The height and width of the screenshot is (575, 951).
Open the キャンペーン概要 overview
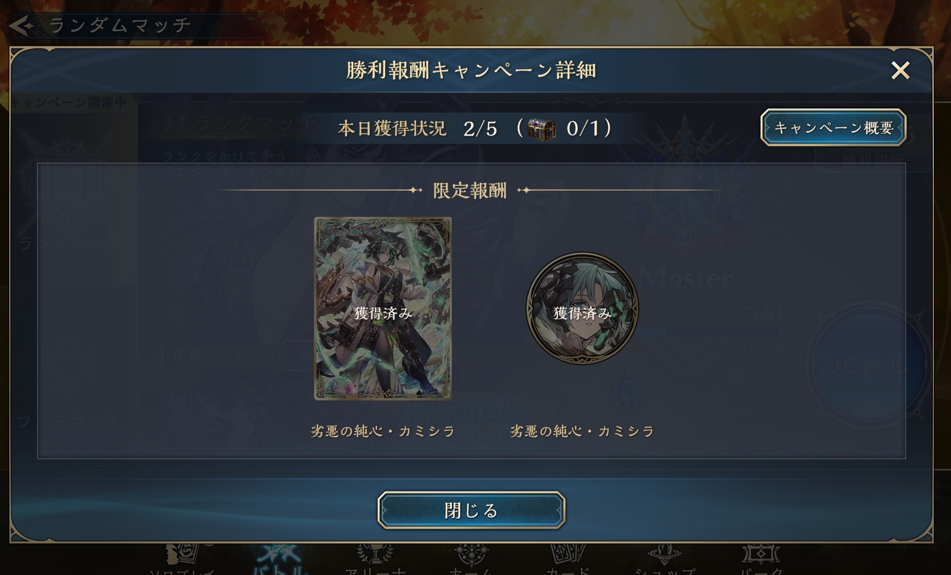coord(833,128)
